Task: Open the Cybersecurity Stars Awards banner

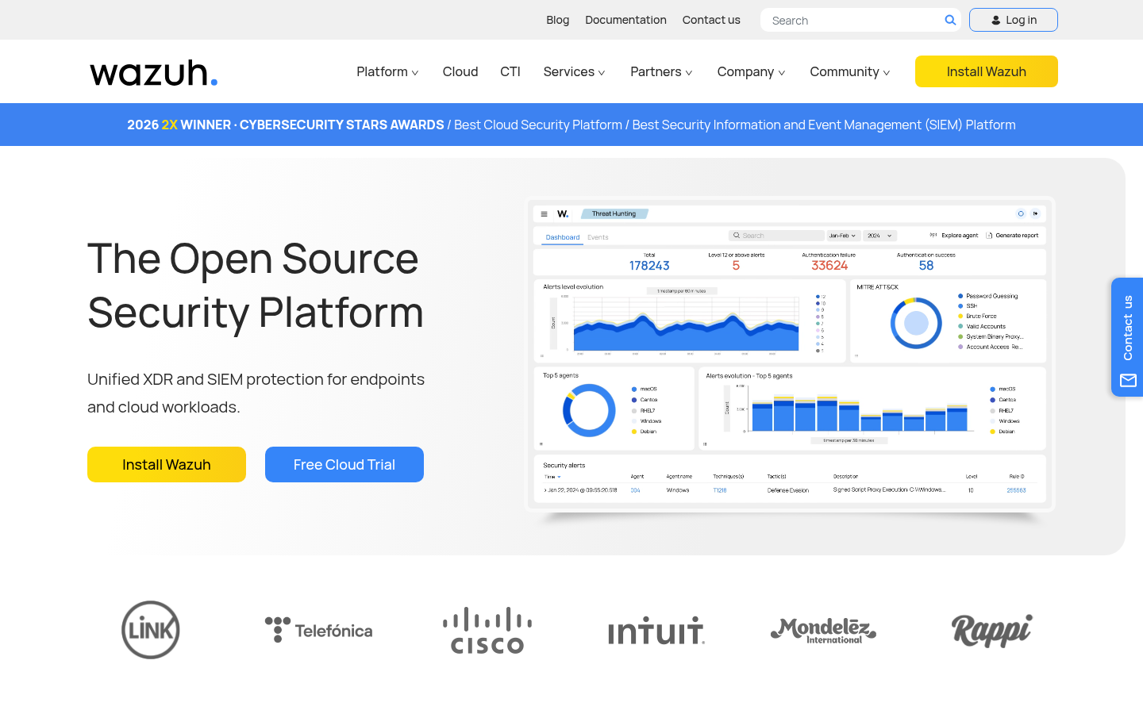Action: pos(571,125)
